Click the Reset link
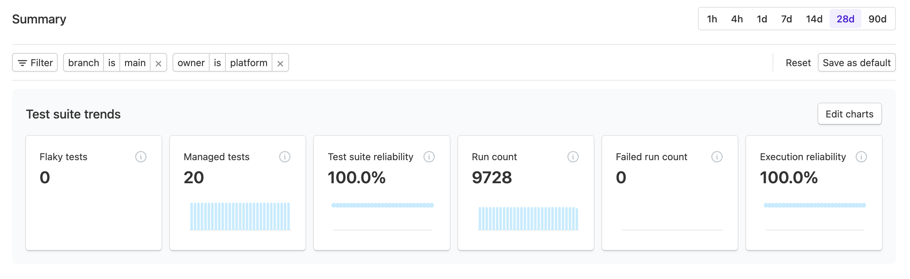The width and height of the screenshot is (910, 279). pos(798,63)
